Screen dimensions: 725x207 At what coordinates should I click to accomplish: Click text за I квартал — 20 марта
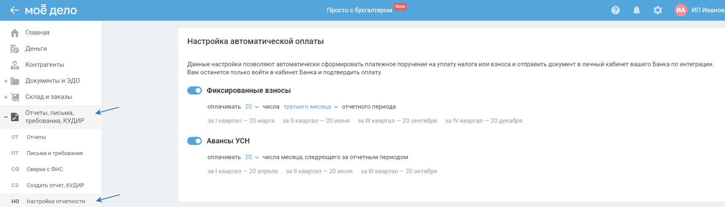(241, 121)
